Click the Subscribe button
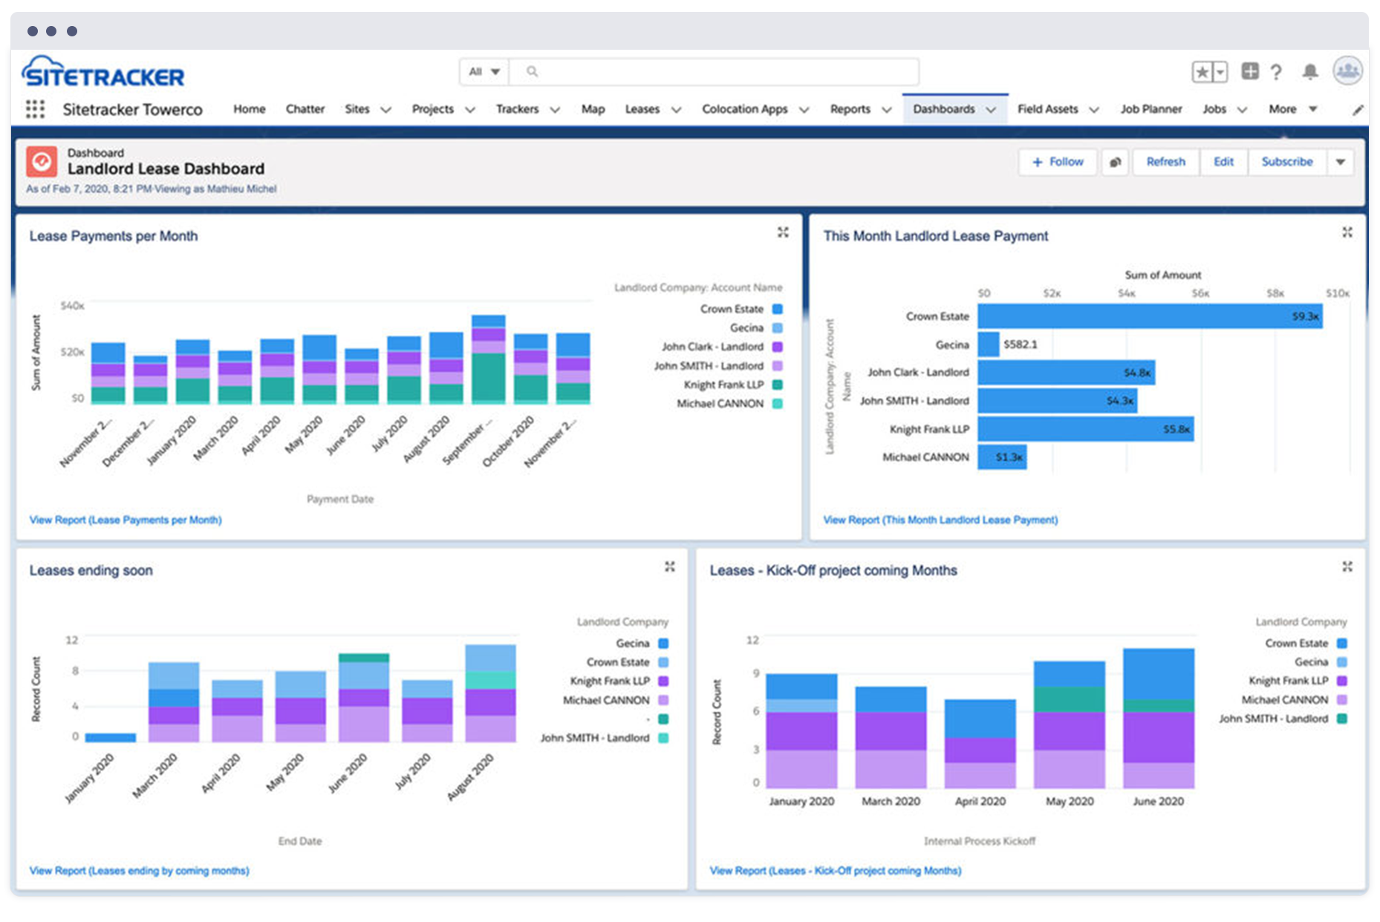 1287,162
